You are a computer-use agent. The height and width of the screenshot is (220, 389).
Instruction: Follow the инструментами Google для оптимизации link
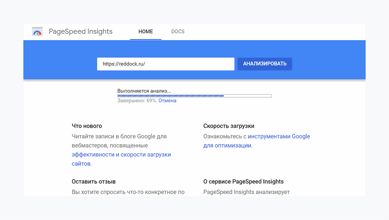tap(279, 137)
